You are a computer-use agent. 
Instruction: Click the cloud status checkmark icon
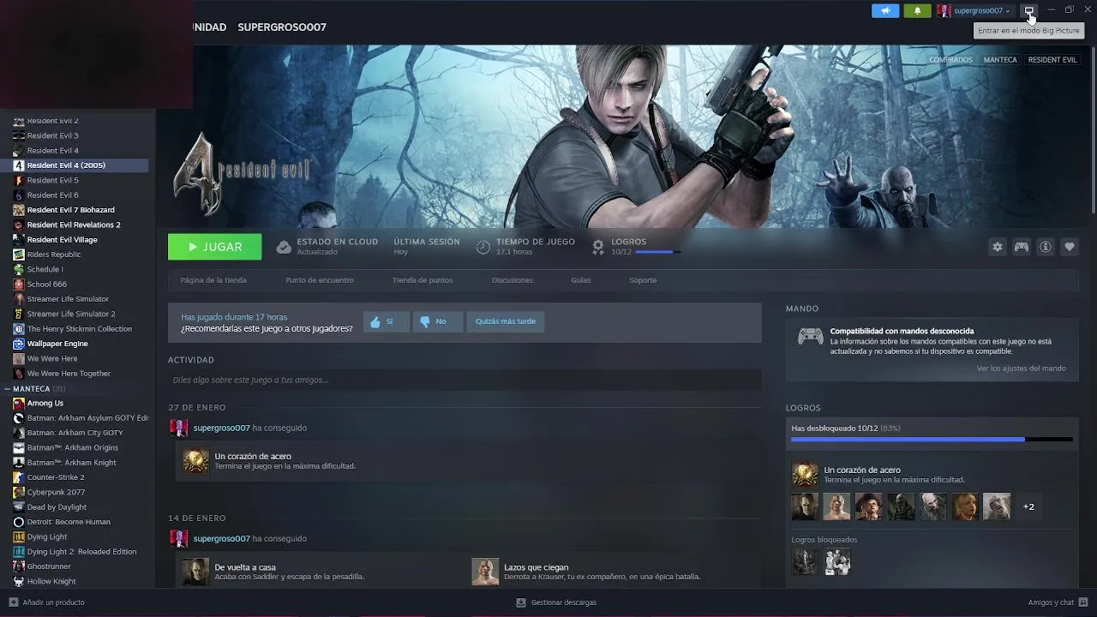tap(284, 247)
